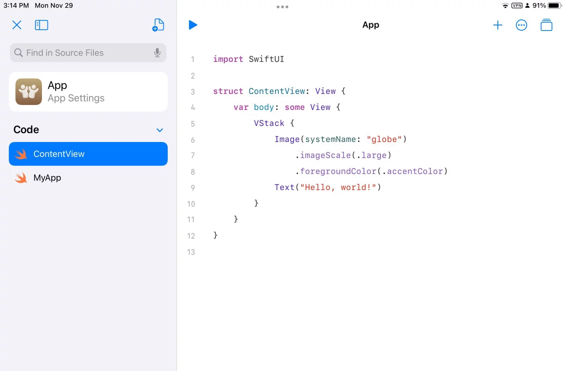565x371 pixels.
Task: Tap the battery icon in status bar
Action: [555, 5]
